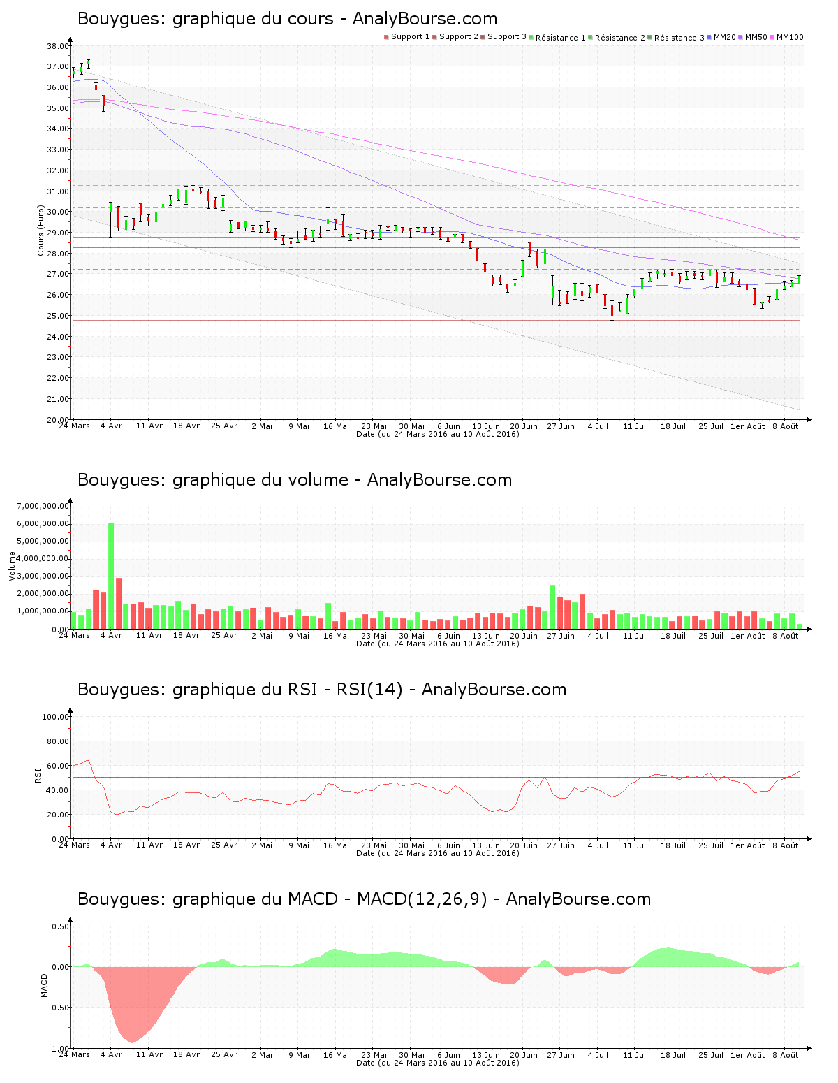The width and height of the screenshot is (838, 1083).
Task: Click the '6,000,000.00' volume axis label
Action: pyautogui.click(x=43, y=524)
